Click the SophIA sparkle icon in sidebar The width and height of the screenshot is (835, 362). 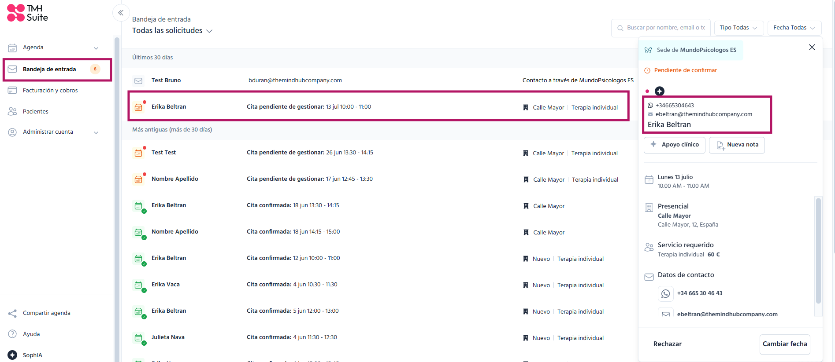tap(12, 355)
